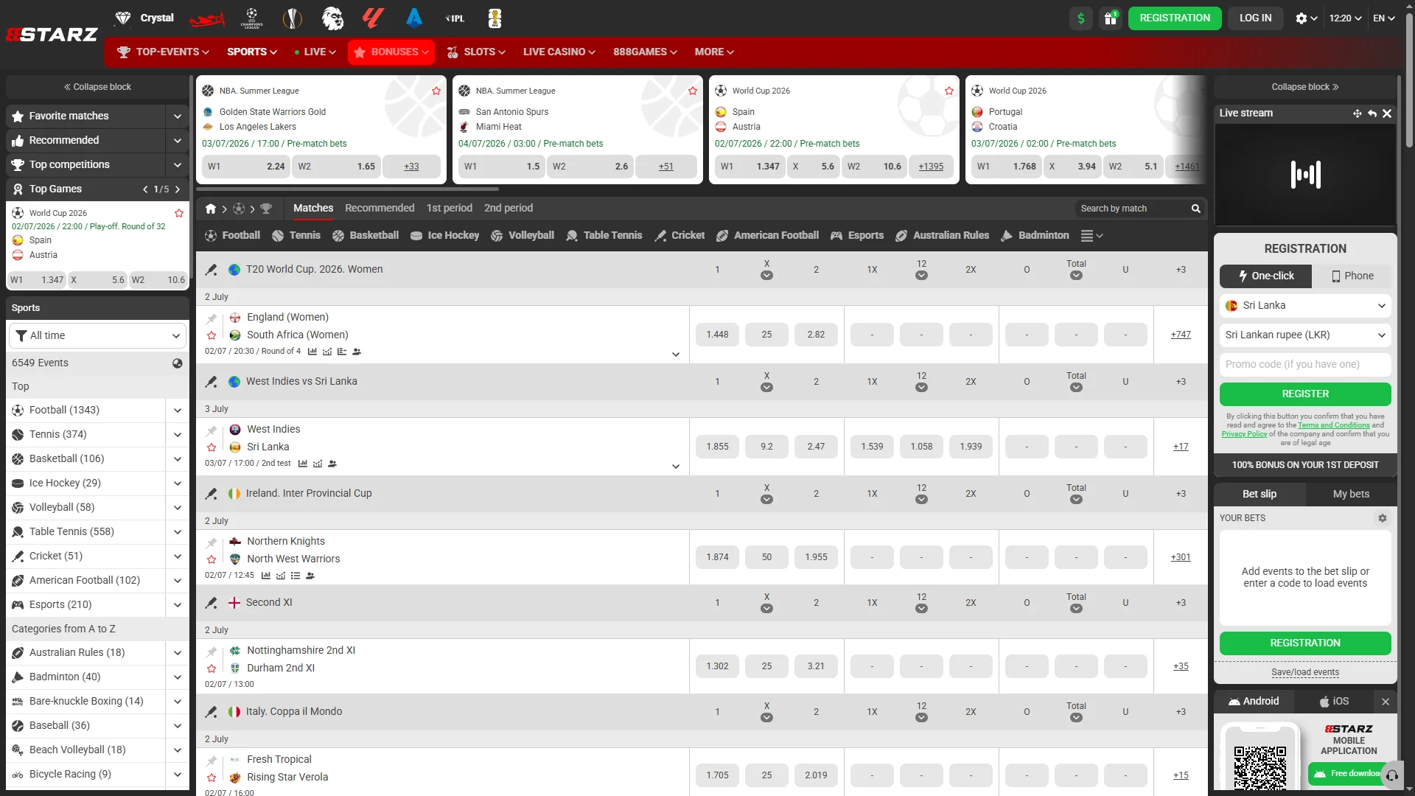The height and width of the screenshot is (796, 1415).
Task: Favorite the Spain vs Austria match card
Action: point(949,91)
